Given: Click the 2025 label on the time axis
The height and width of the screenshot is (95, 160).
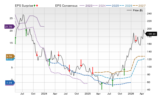Looking at the screenshot, I should tap(87, 94).
